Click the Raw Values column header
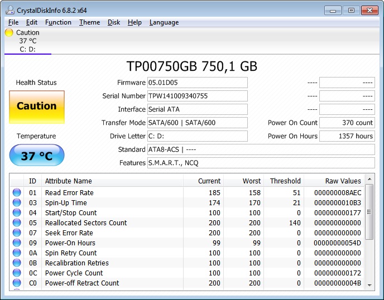 pos(334,181)
